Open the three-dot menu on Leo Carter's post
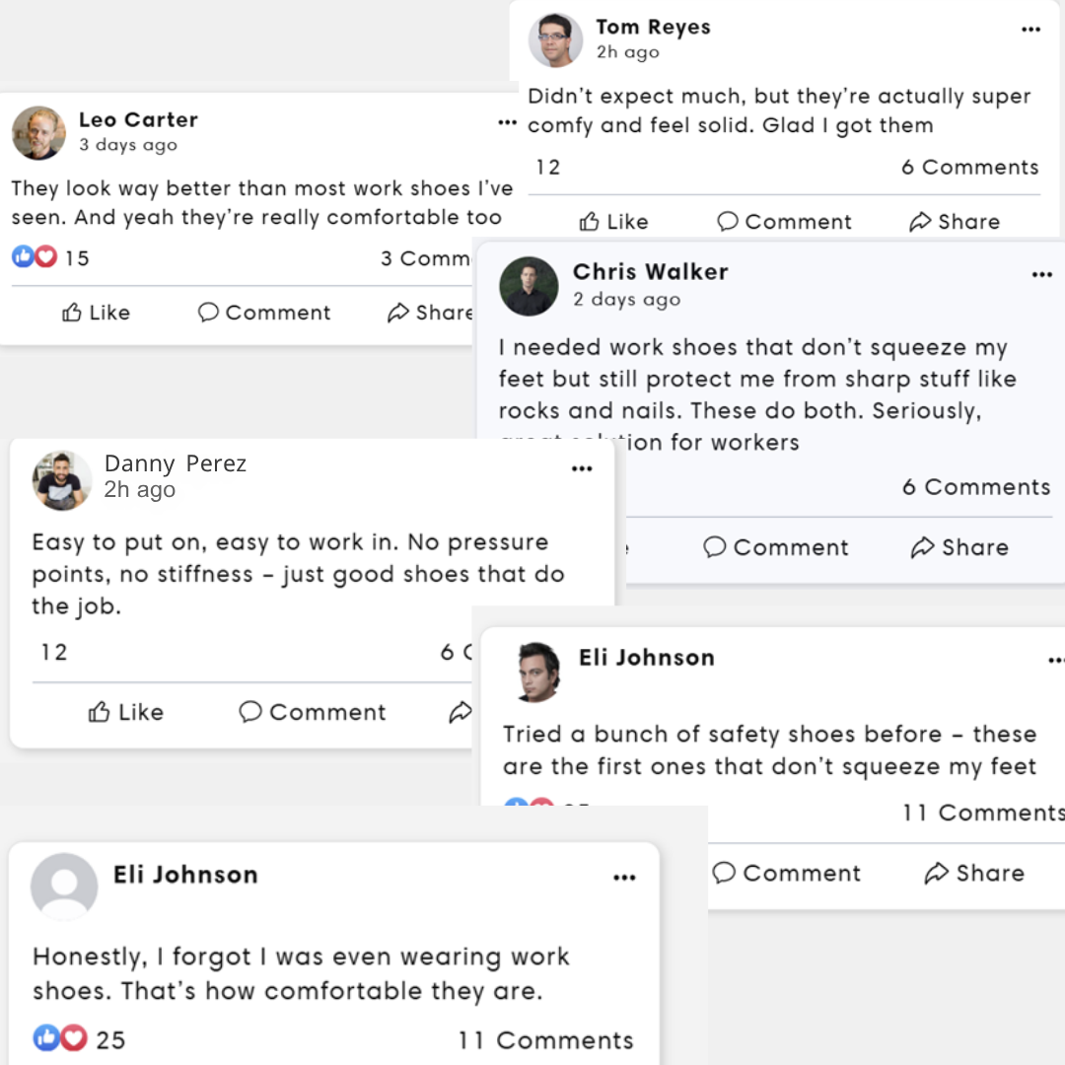 tap(507, 123)
